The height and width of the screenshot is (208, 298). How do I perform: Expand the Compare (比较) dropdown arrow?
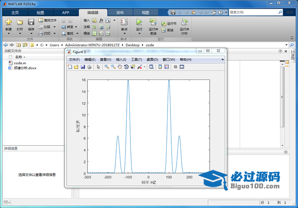(x=55, y=27)
